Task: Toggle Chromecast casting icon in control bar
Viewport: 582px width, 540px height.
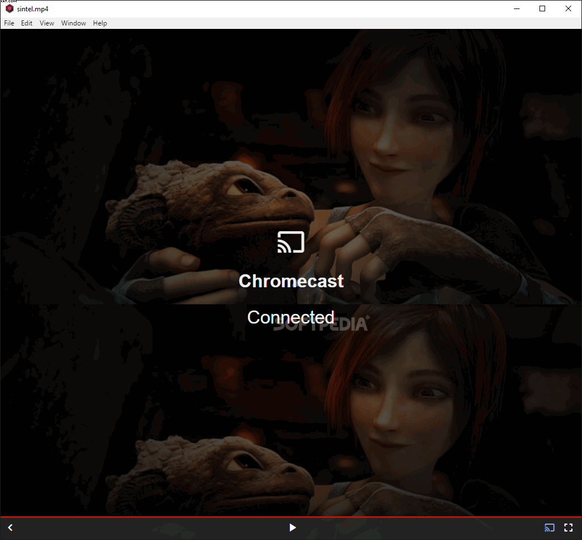Action: (x=549, y=528)
